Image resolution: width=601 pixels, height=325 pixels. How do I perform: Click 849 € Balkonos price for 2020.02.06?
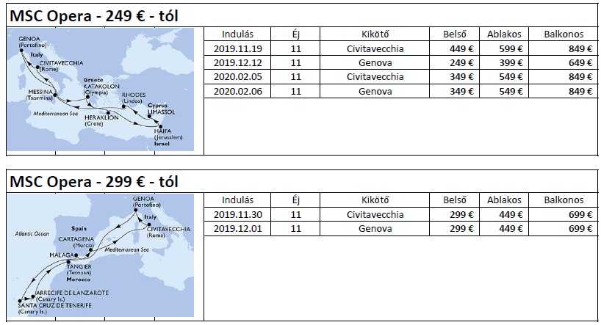pyautogui.click(x=580, y=92)
